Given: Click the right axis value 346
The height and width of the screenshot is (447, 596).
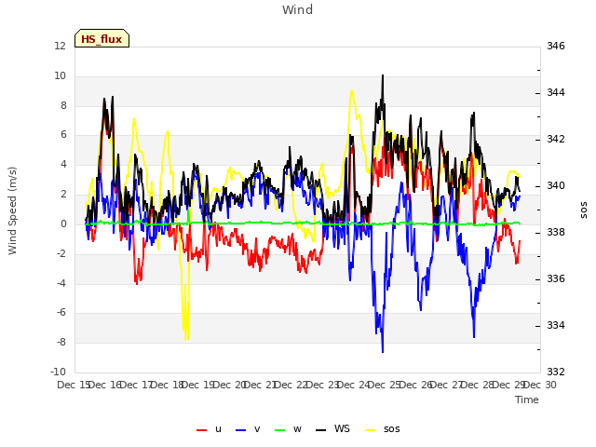Looking at the screenshot, I should (556, 46).
